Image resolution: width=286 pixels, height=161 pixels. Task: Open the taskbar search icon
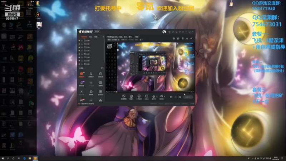pos(8,158)
